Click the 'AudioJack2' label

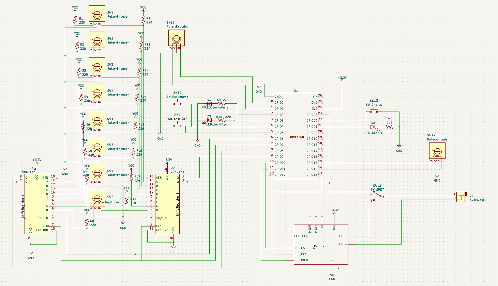[x=478, y=200]
